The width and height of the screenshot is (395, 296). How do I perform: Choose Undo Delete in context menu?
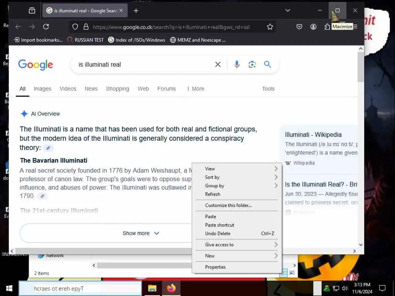[x=237, y=234]
